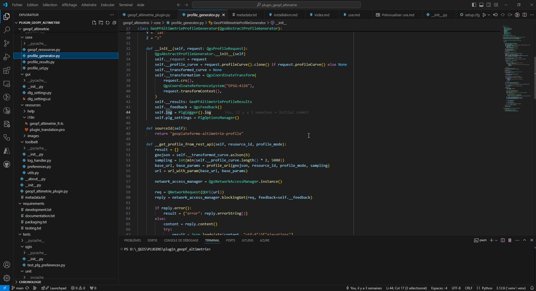This screenshot has width=536, height=291.
Task: Switch to geopf_altimetrie_plugin.py tab
Action: (149, 15)
